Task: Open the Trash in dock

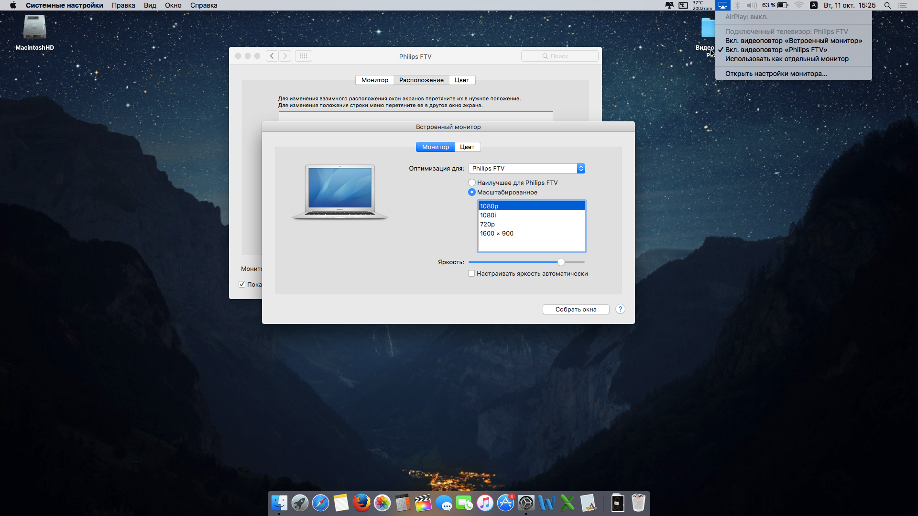Action: [638, 503]
